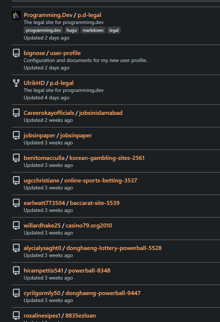Screen dimensions: 220x322
Task: Click the Programming.Dev organization avatar
Action: 16,15
